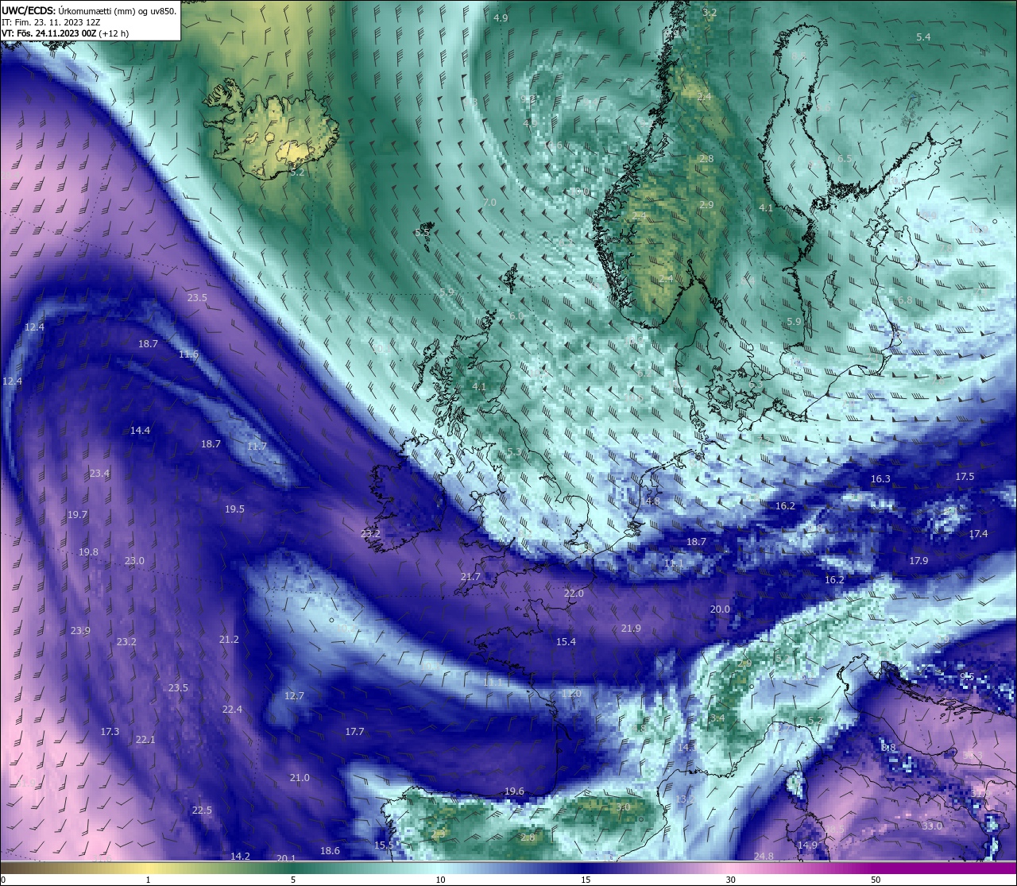Click the map value 19.8

click(88, 552)
